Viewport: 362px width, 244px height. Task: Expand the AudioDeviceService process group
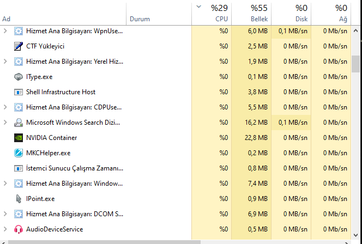(5, 229)
